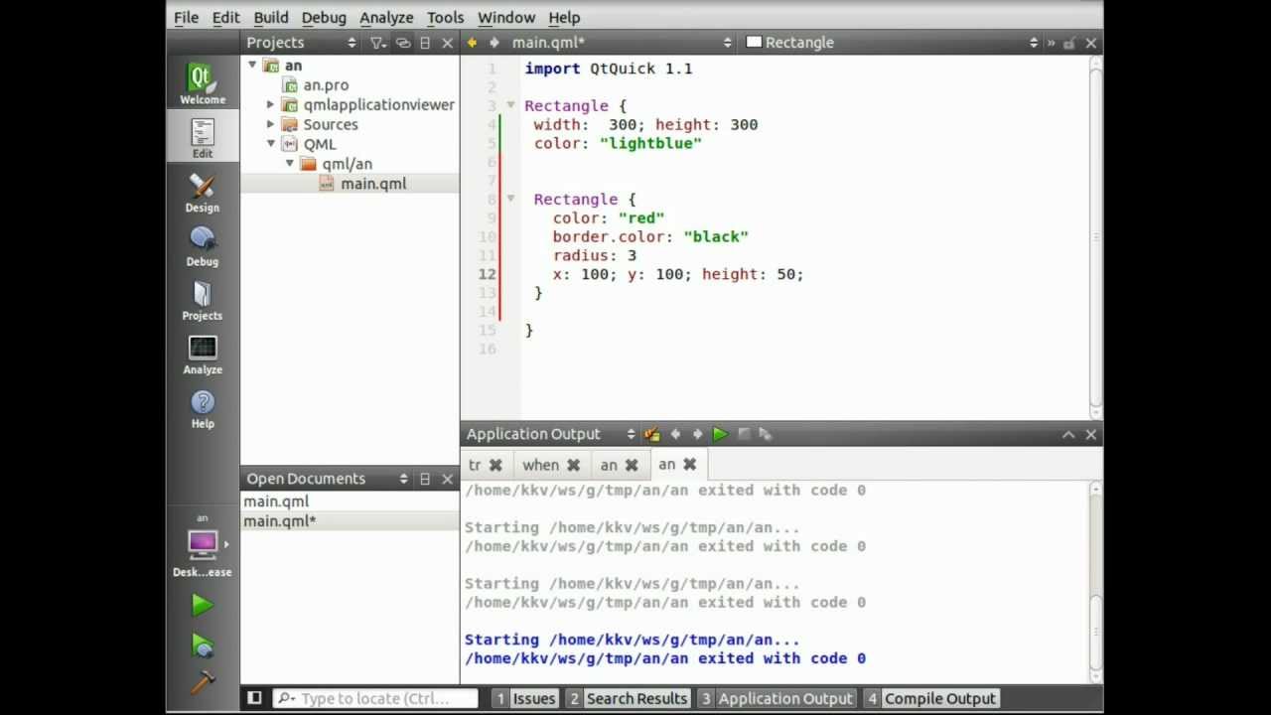The width and height of the screenshot is (1271, 715).
Task: Toggle the Application Output pane button
Action: [776, 698]
